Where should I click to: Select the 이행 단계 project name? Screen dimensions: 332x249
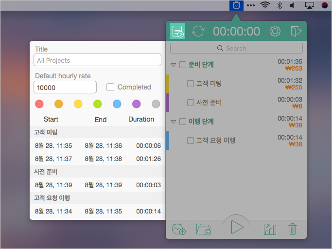coord(201,122)
